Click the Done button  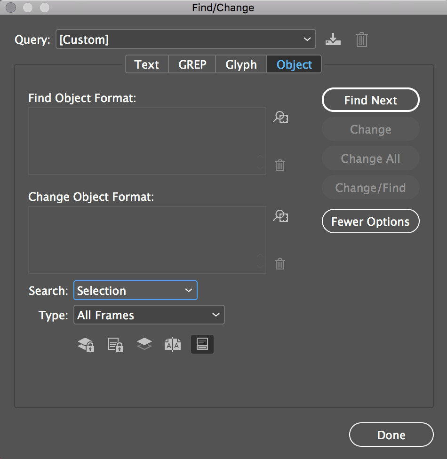[x=391, y=435]
